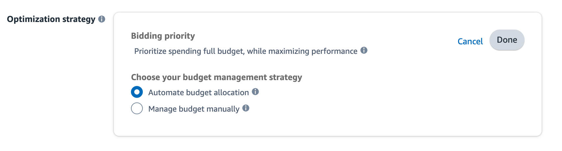Show info for Automate budget allocation
Viewport: 562px width, 151px height.
pos(255,92)
